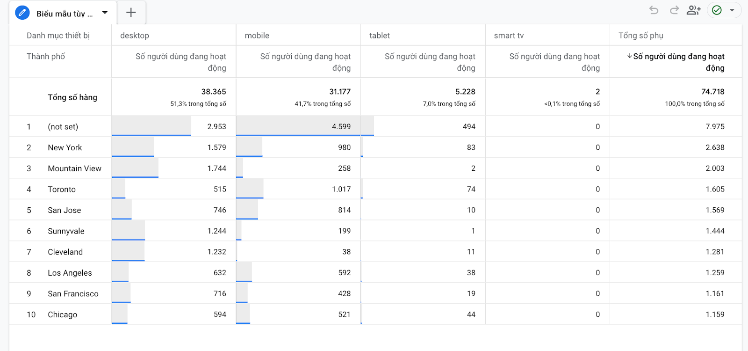
Task: Click grand total value 74.718
Action: pos(713,92)
